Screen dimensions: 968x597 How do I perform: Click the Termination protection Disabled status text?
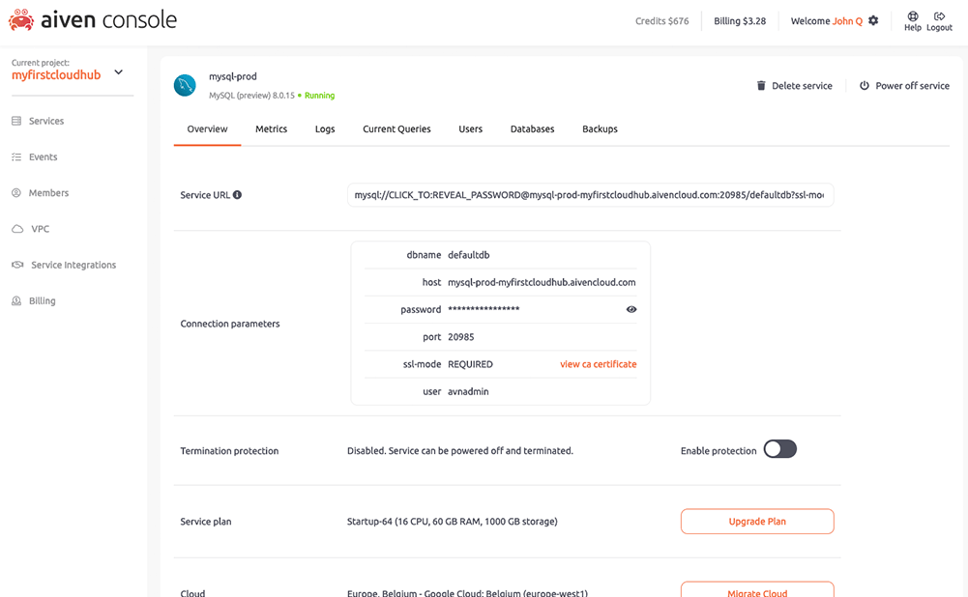[x=460, y=451]
